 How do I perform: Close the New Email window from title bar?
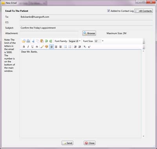(151, 2)
